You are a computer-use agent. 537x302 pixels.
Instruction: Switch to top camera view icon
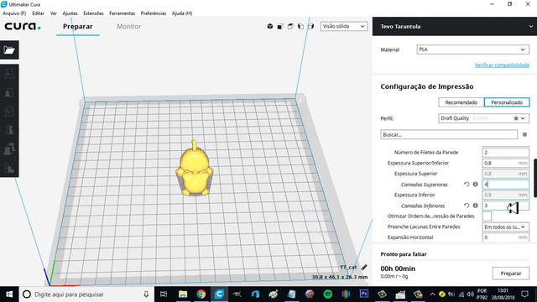pos(290,26)
